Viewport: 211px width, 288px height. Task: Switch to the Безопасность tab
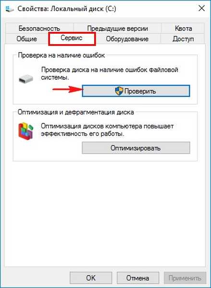click(39, 28)
